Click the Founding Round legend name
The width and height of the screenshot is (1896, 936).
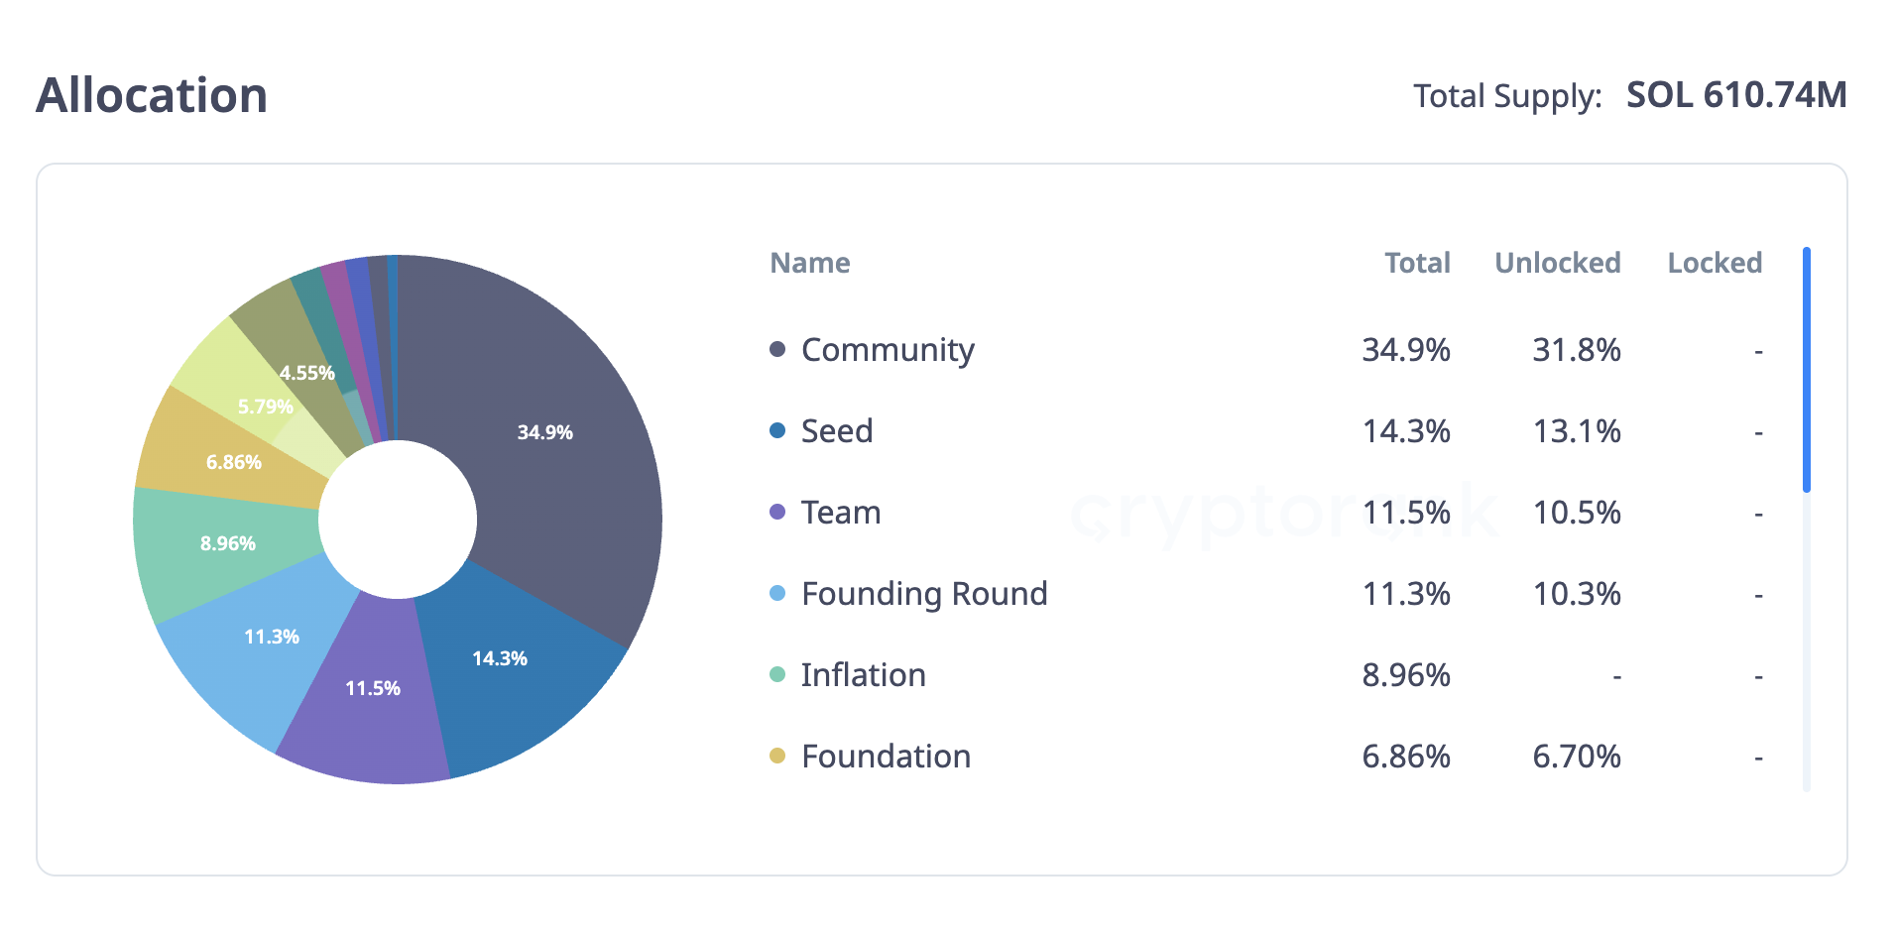coord(923,593)
